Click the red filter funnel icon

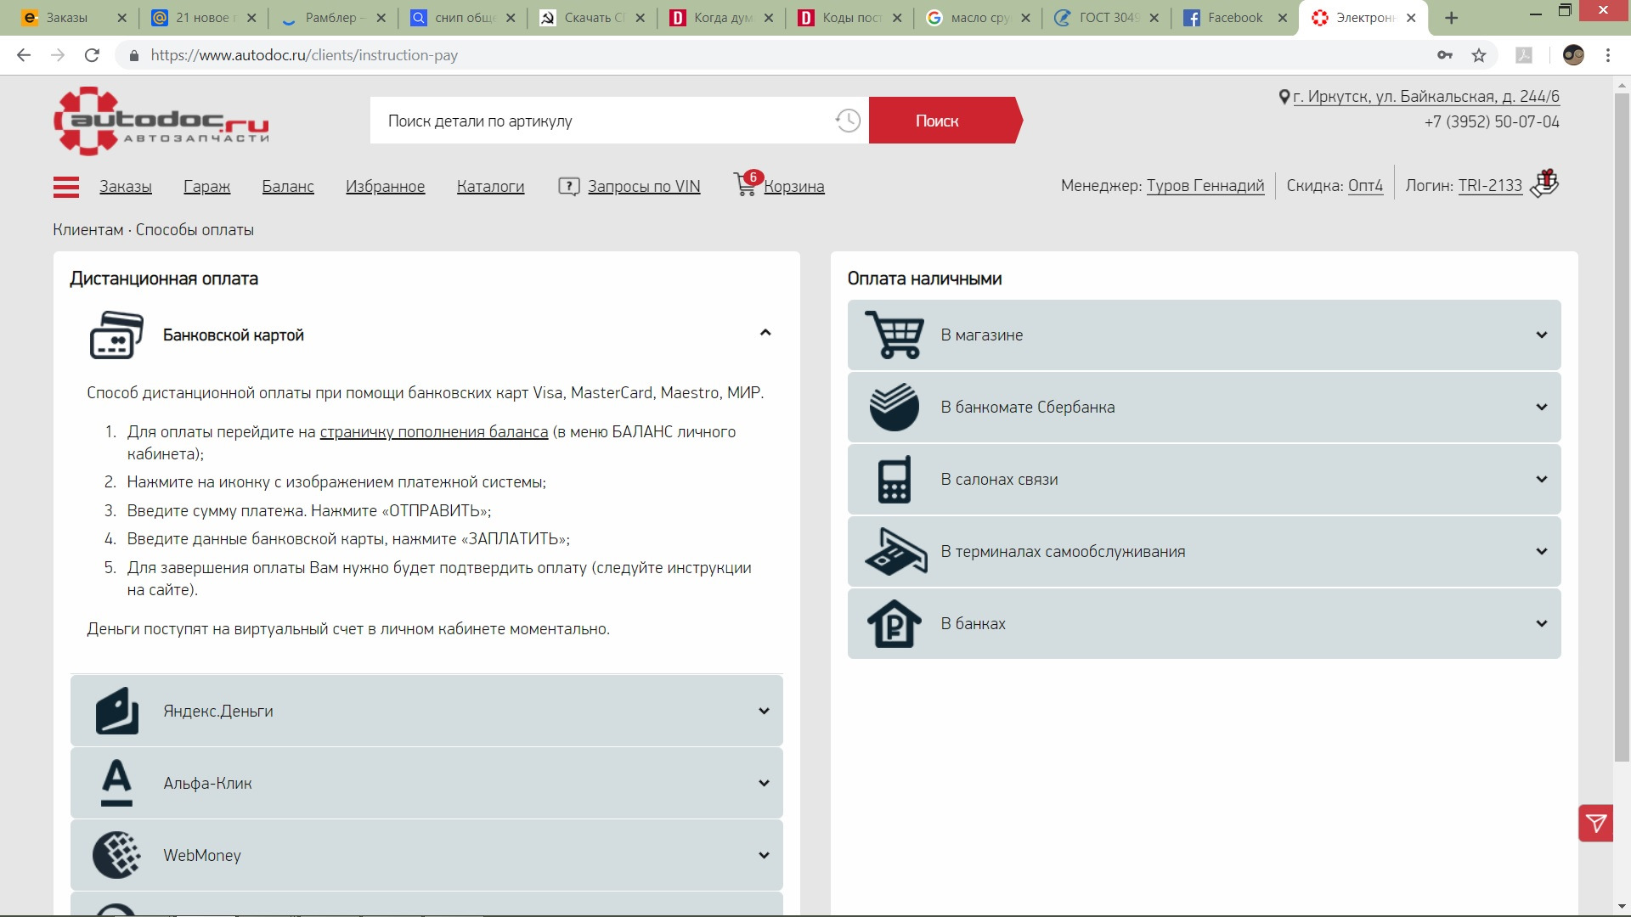point(1595,823)
